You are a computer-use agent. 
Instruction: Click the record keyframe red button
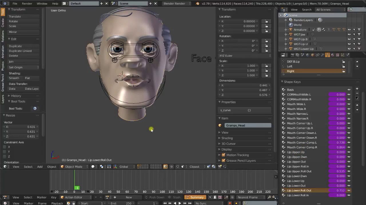230,203
